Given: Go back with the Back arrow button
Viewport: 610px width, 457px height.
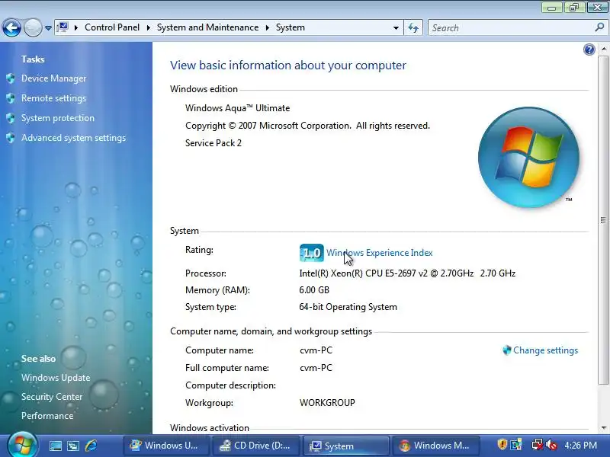Looking at the screenshot, I should pos(11,27).
